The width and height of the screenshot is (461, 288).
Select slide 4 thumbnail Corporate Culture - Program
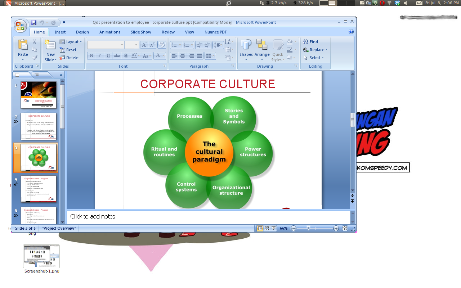[x=39, y=189]
